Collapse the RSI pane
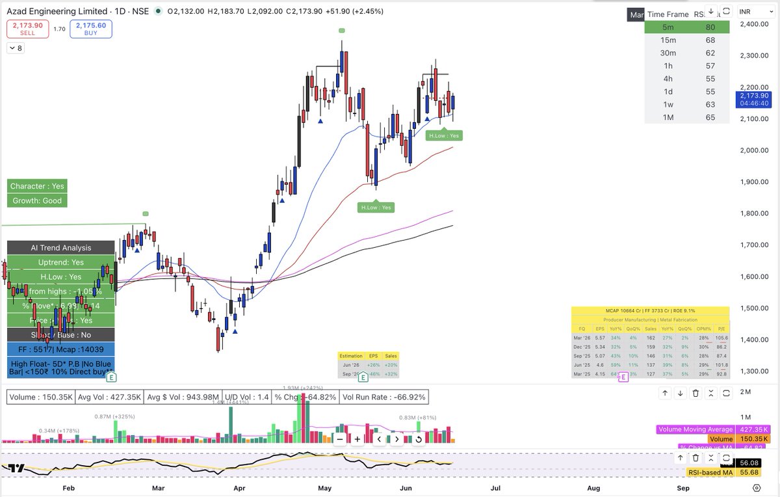Image resolution: width=780 pixels, height=497 pixels. tap(711, 457)
